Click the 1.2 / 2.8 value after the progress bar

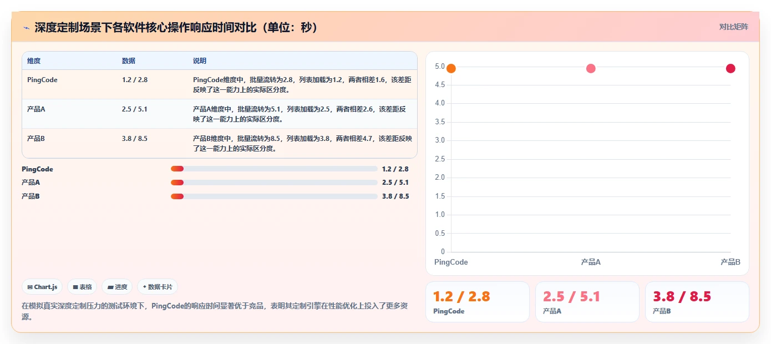point(395,169)
